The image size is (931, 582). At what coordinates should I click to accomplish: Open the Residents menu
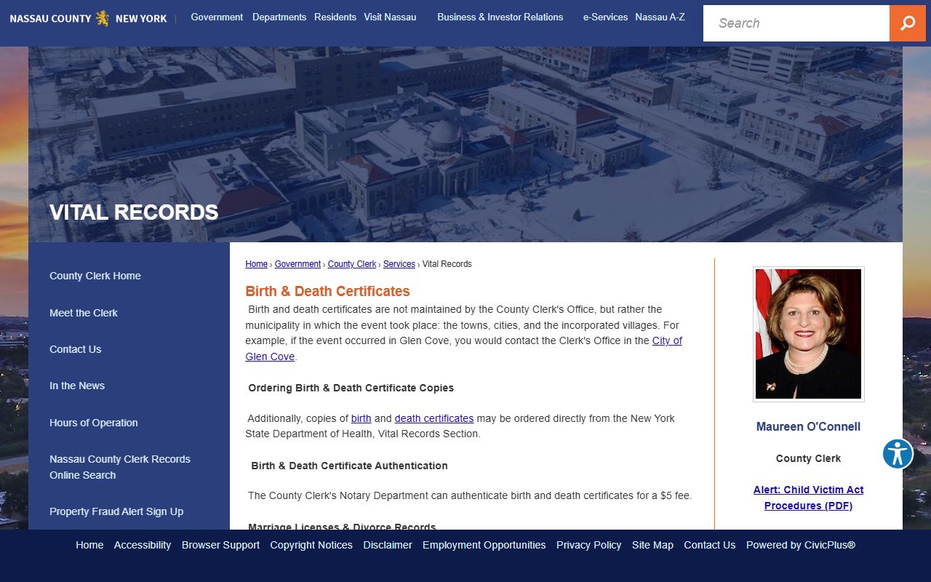coord(335,17)
